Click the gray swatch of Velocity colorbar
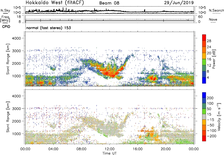 (x=204, y=117)
